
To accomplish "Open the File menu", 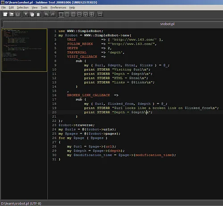I will (x=4, y=8).
